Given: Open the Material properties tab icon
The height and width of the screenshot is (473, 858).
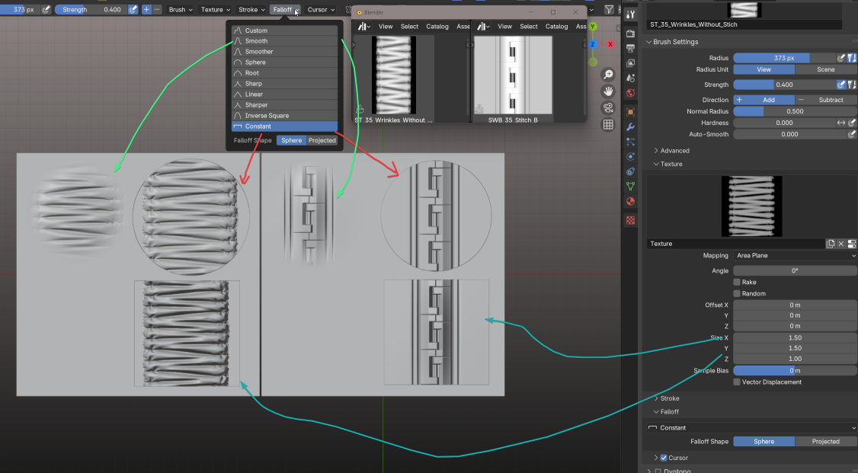Looking at the screenshot, I should [630, 200].
